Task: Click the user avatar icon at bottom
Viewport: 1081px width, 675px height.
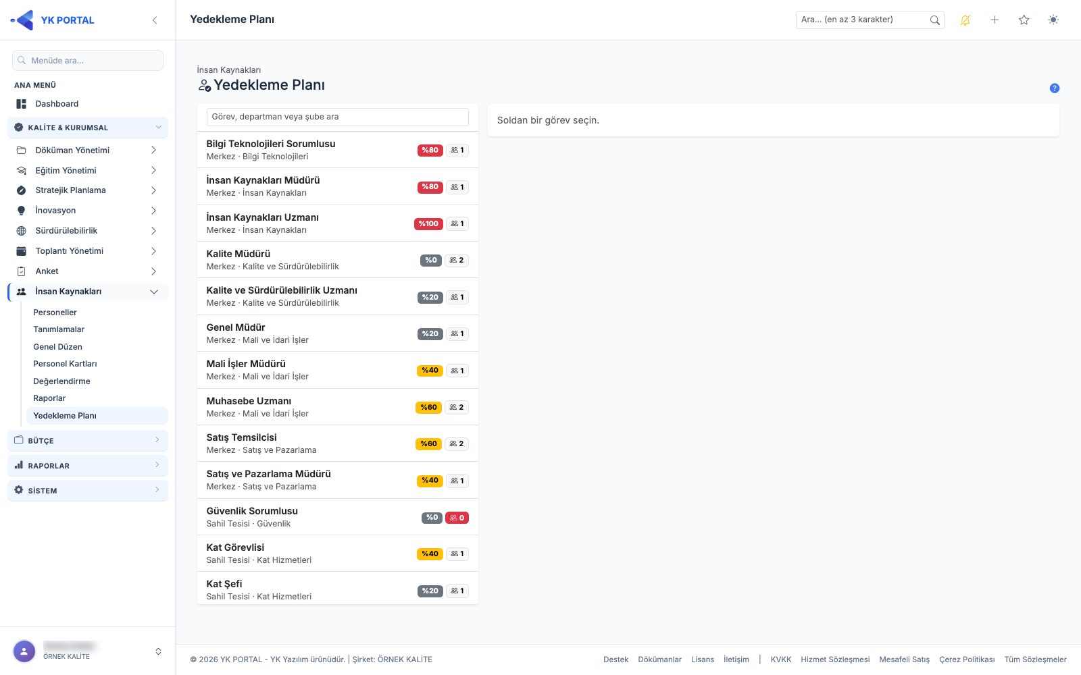Action: (x=24, y=651)
